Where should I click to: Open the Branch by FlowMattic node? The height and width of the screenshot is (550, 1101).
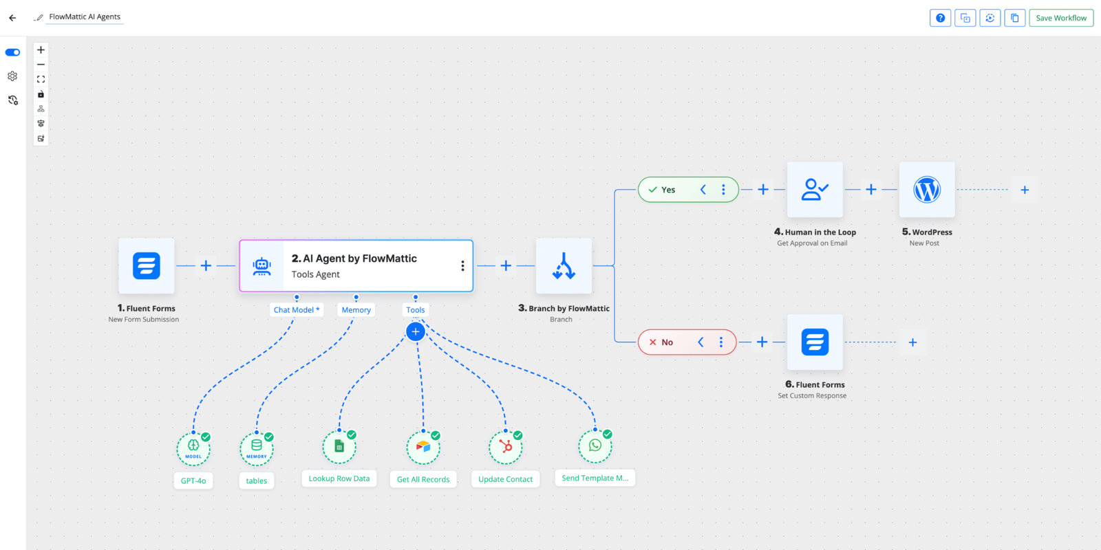564,266
